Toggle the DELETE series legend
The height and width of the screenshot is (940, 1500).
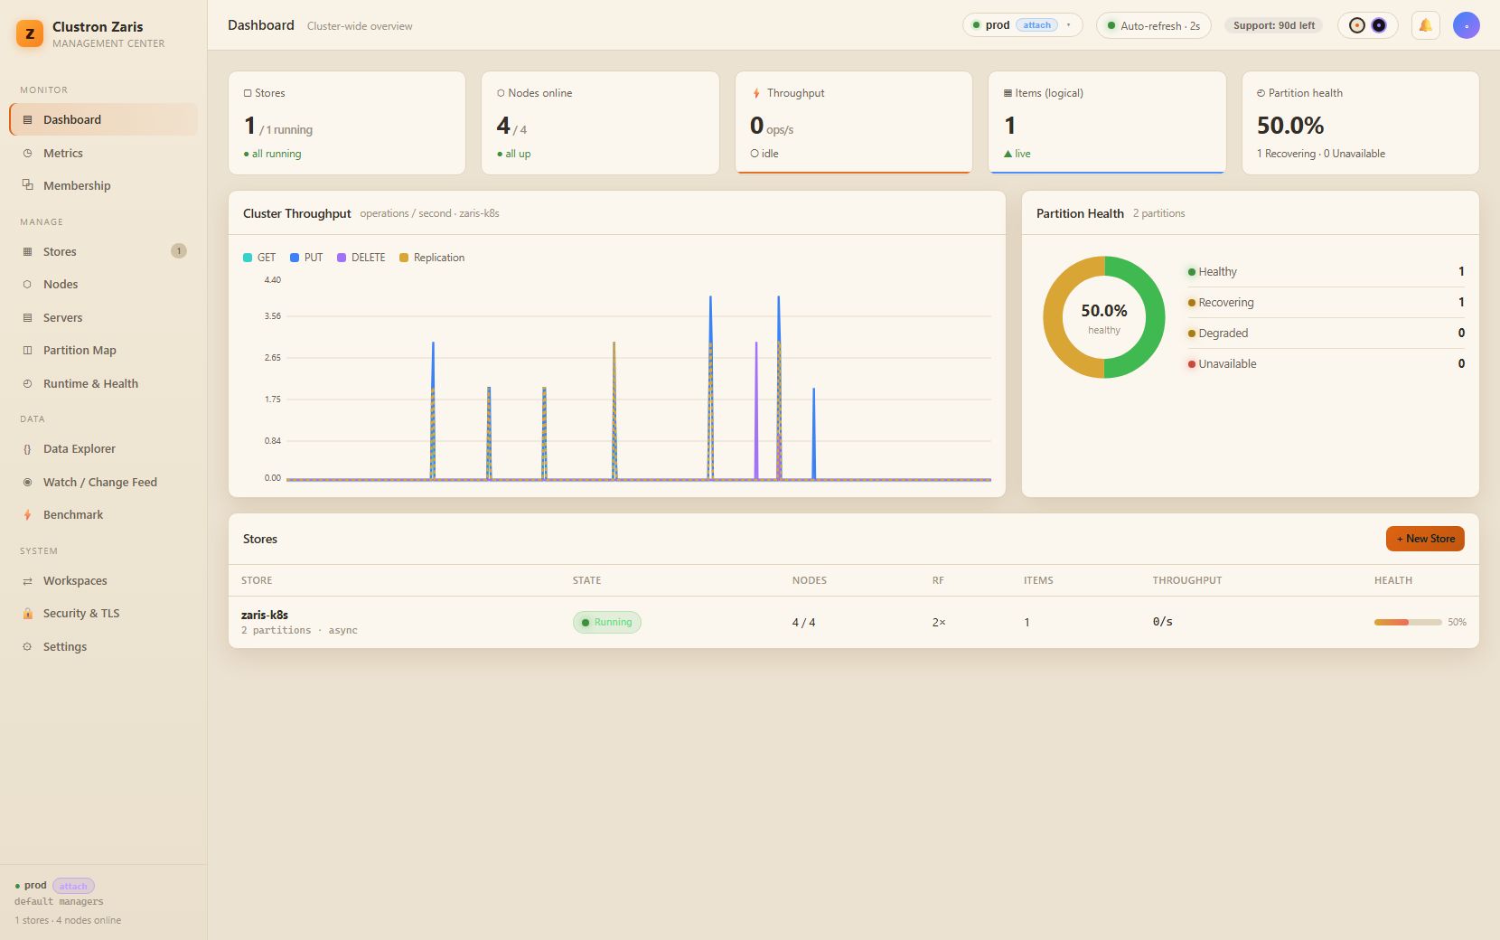(361, 258)
